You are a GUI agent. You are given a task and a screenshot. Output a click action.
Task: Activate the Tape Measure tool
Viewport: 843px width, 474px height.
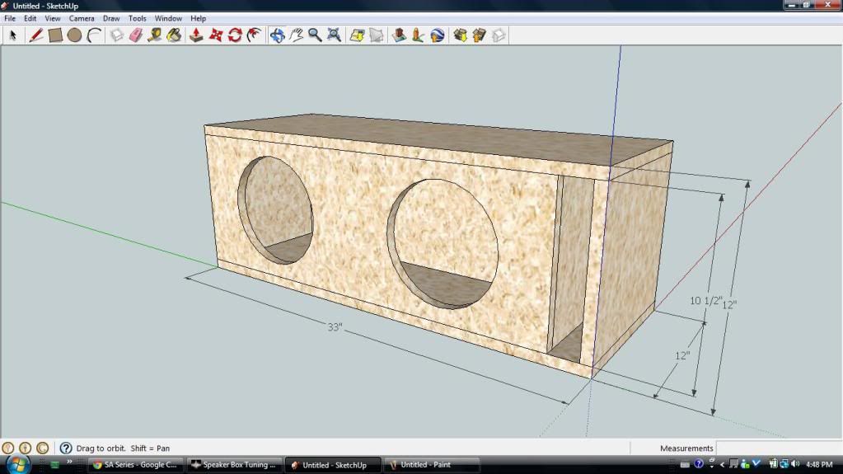click(155, 35)
